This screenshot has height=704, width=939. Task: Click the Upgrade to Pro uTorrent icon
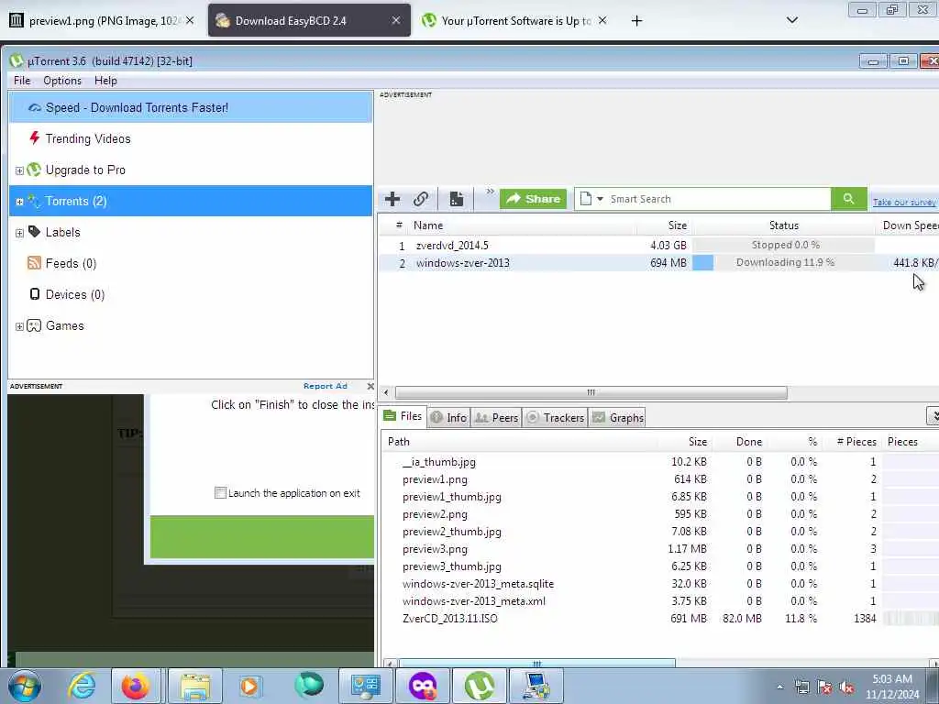point(34,170)
